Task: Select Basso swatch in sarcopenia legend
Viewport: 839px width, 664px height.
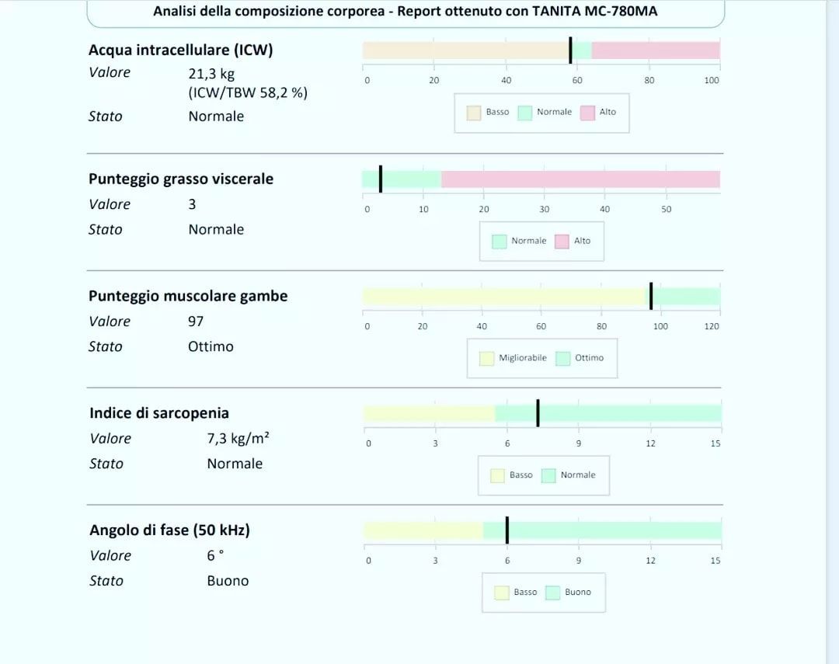Action: (x=498, y=475)
